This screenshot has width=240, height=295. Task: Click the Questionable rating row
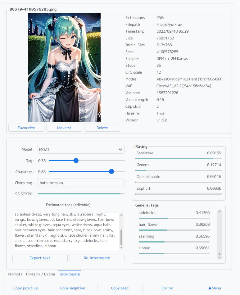179,178
